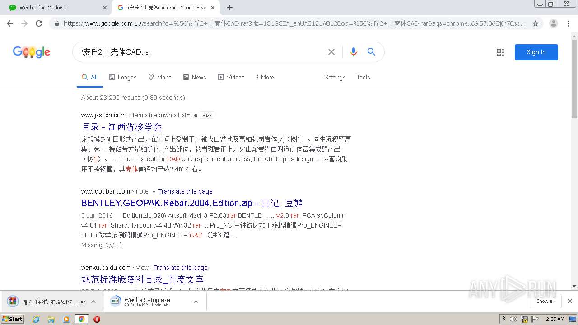This screenshot has height=325, width=578.
Task: Open the red antivirus taskbar icon
Action: point(97,319)
